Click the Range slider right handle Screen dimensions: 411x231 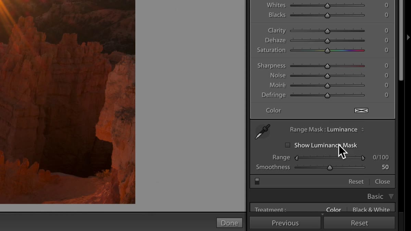(363, 158)
